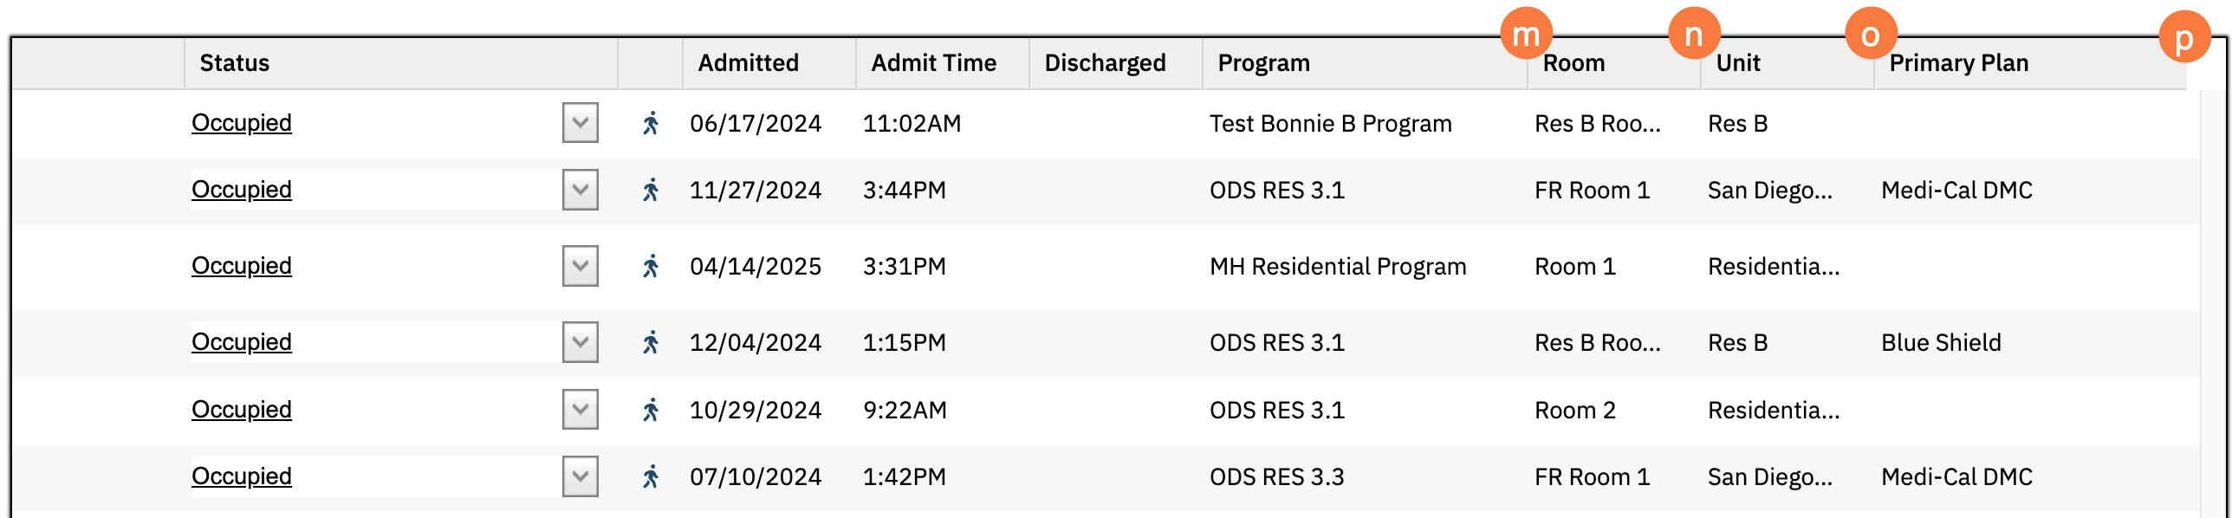Screen dimensions: 2232x518
Task: Open Occupied link for 10/29/2024 admission
Action: pyautogui.click(x=242, y=410)
